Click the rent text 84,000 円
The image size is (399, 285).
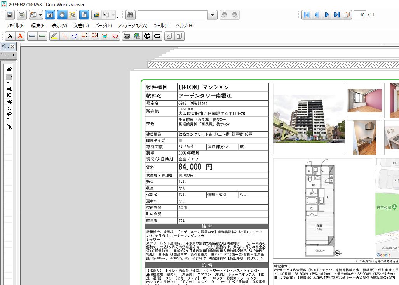tap(195, 167)
